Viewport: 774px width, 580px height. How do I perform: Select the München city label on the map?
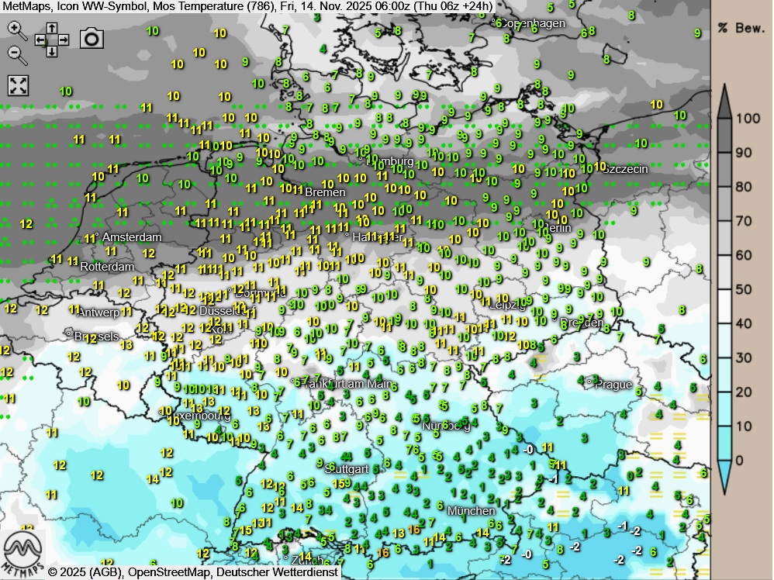(x=471, y=511)
